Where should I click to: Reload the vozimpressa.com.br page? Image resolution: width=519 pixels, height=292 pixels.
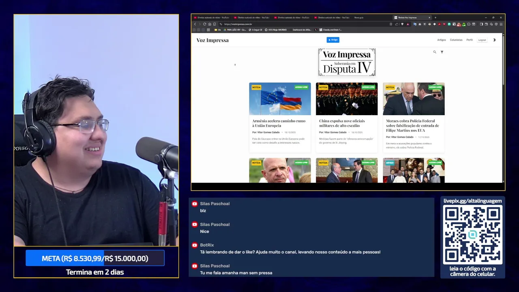[204, 24]
